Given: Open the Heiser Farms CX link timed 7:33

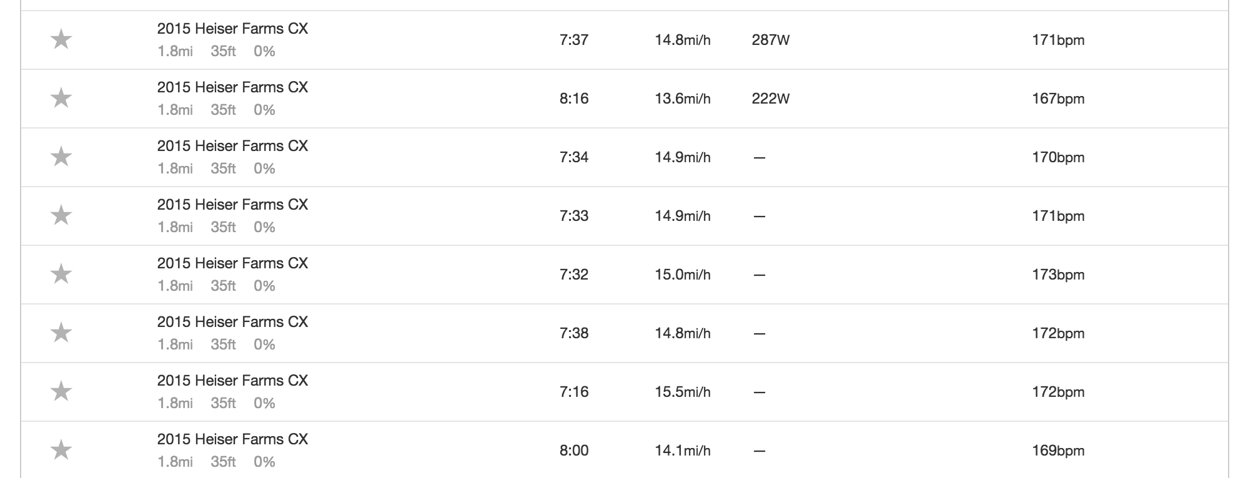Looking at the screenshot, I should pos(232,205).
